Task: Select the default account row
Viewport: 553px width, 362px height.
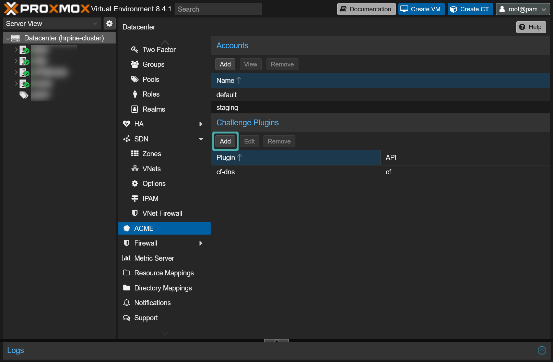Action: pyautogui.click(x=381, y=95)
